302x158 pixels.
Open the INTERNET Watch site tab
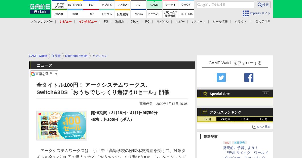tap(75, 5)
